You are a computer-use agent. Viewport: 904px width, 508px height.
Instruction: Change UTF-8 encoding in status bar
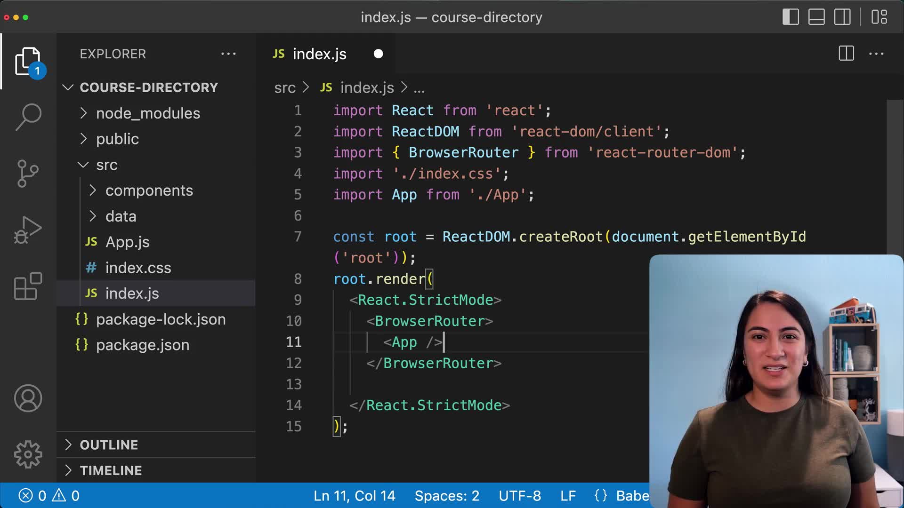click(520, 495)
